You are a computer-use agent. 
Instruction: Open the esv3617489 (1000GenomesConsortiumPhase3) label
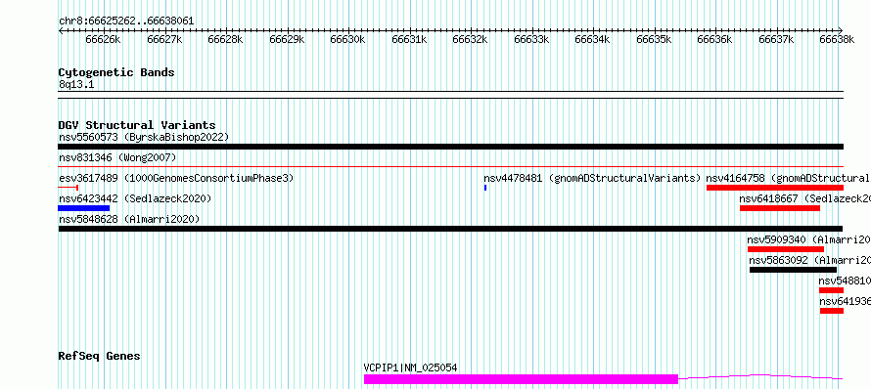tap(176, 179)
